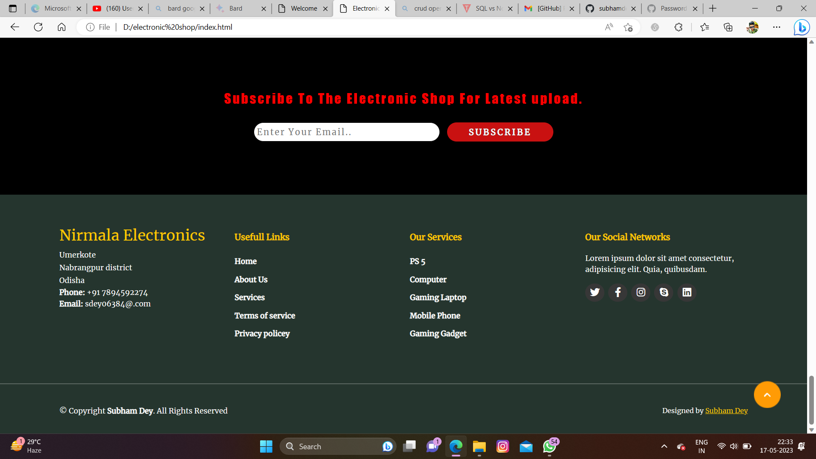Click inside the Enter Your Email field
Image resolution: width=816 pixels, height=459 pixels.
[x=346, y=132]
